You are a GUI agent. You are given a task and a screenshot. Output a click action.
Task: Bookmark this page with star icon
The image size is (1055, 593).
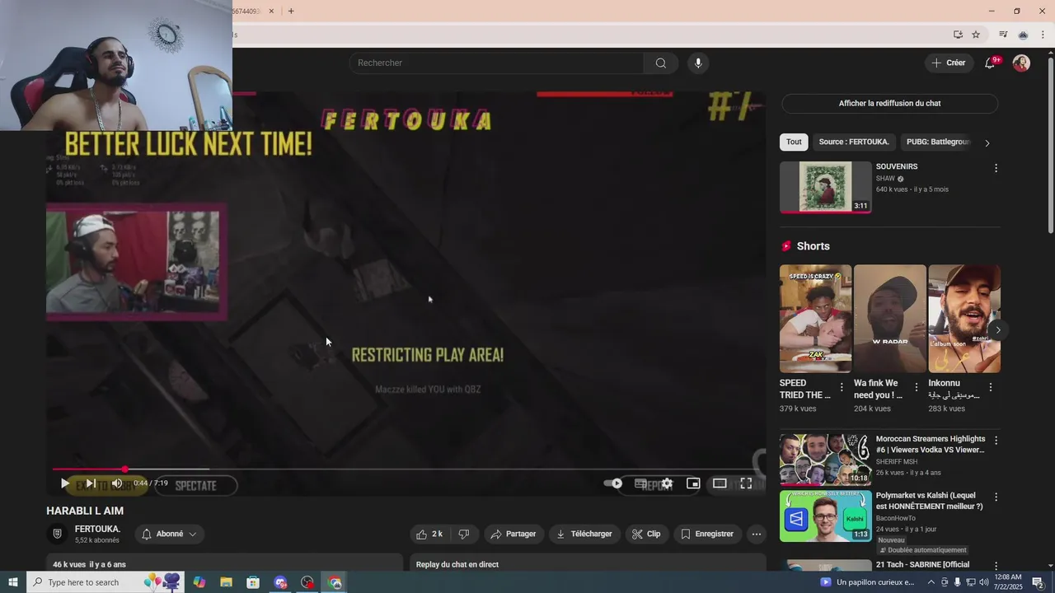(x=976, y=35)
